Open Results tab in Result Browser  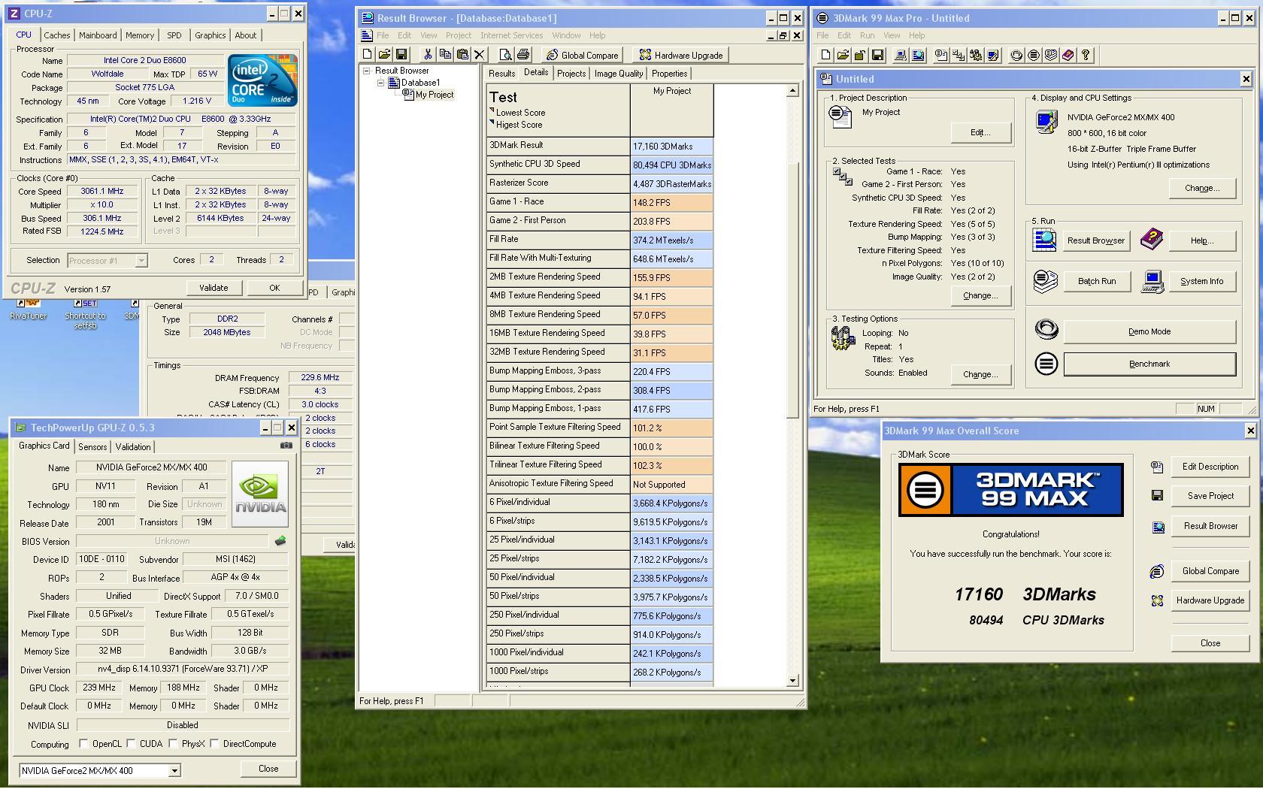pyautogui.click(x=501, y=74)
